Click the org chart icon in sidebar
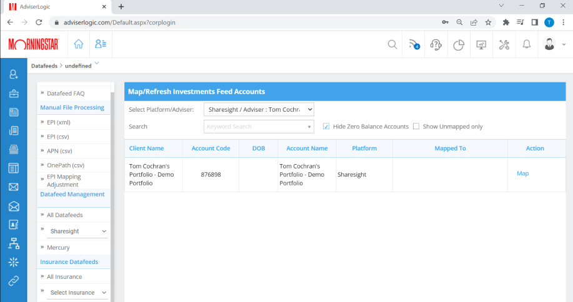 [x=14, y=243]
